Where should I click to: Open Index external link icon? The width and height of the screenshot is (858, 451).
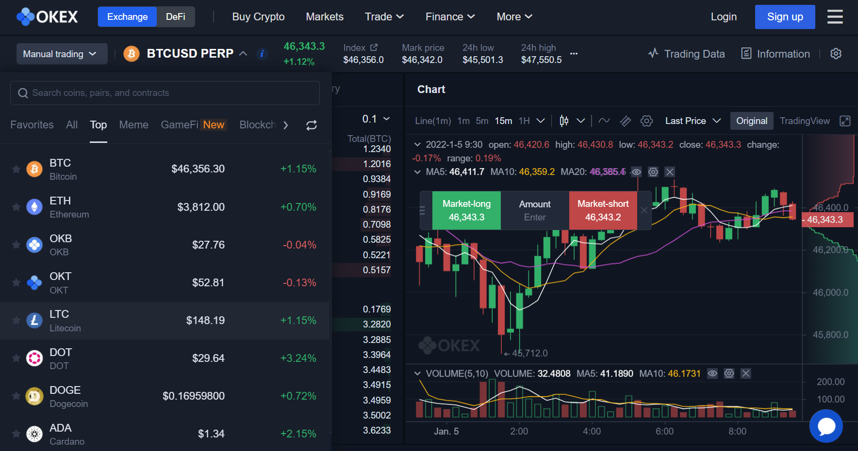pos(374,47)
